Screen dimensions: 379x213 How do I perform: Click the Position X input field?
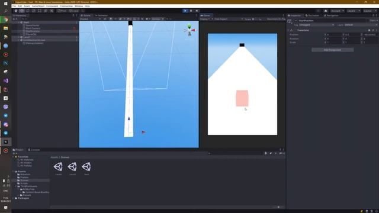(x=334, y=34)
